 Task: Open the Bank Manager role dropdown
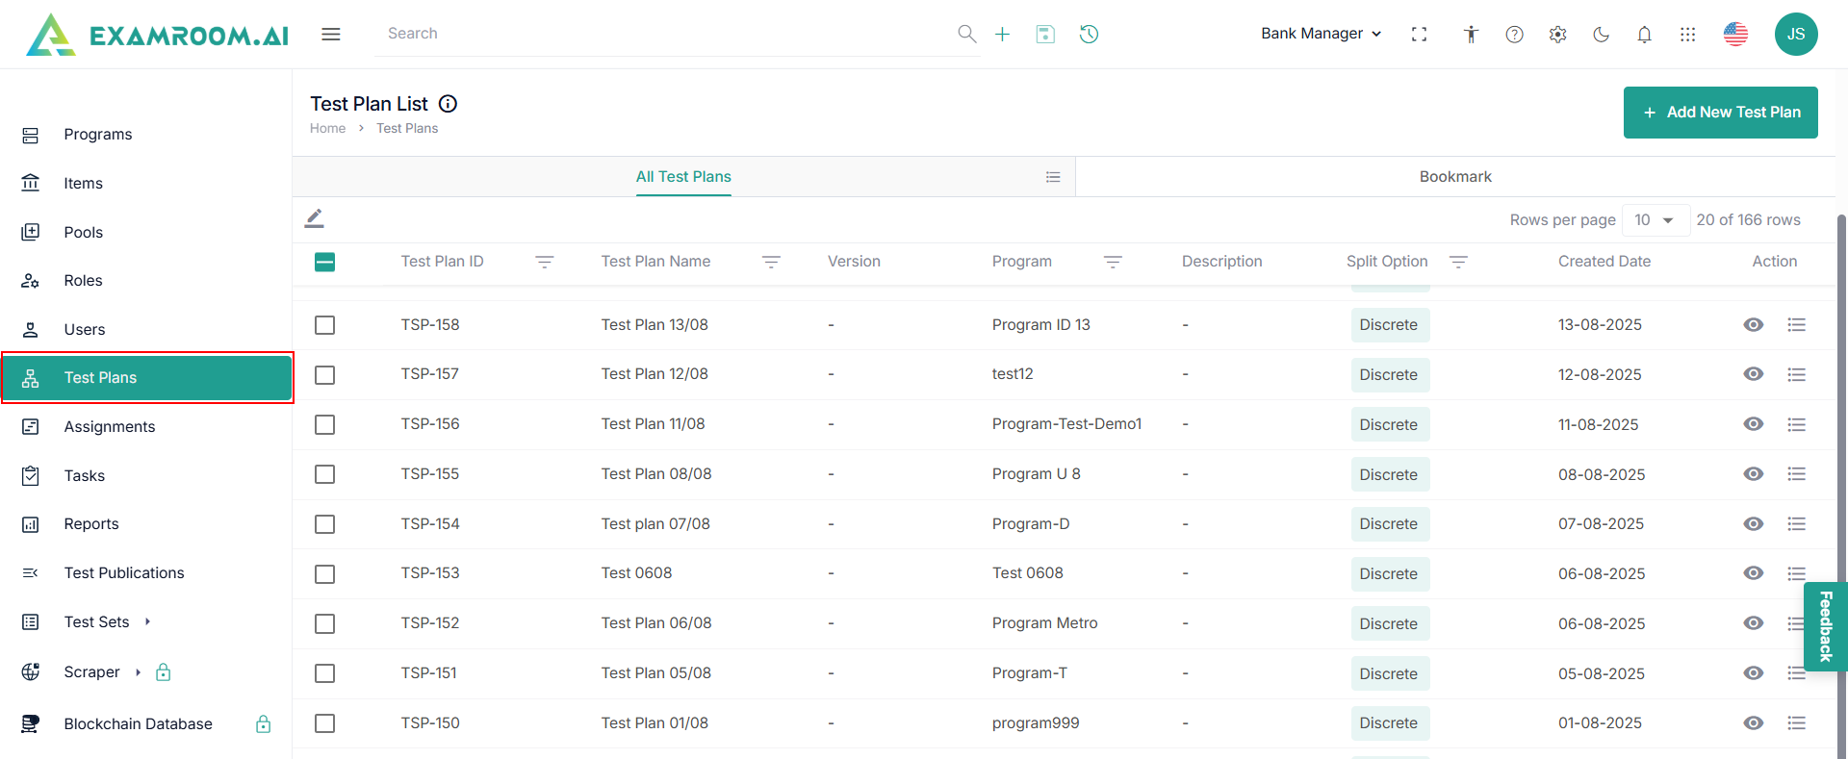tap(1321, 34)
